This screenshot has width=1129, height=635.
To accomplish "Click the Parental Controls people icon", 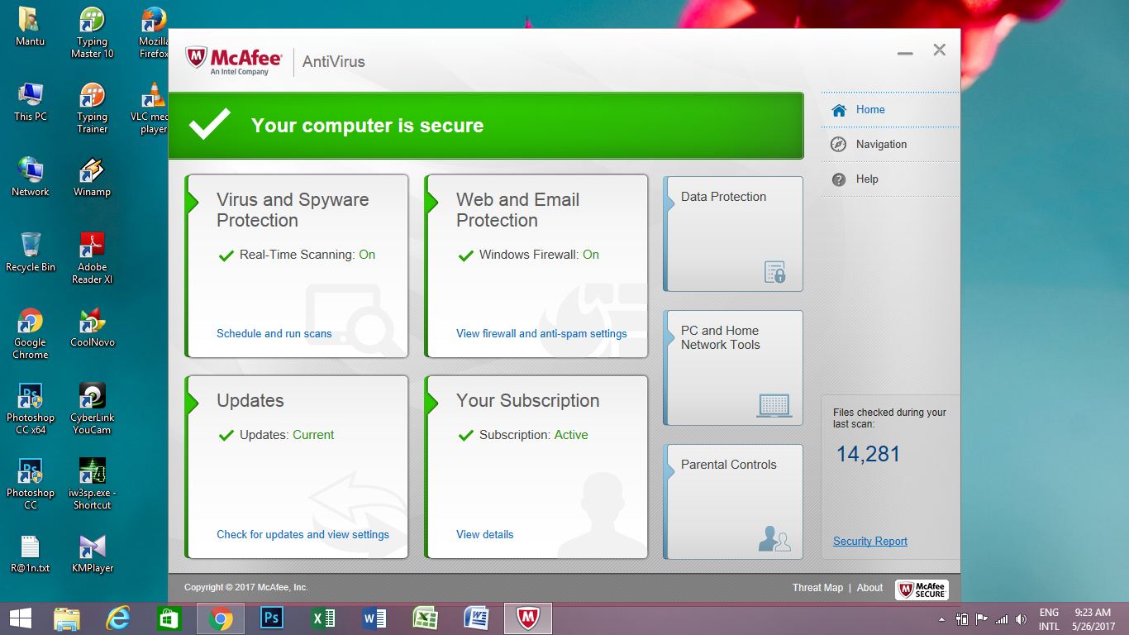I will (774, 539).
